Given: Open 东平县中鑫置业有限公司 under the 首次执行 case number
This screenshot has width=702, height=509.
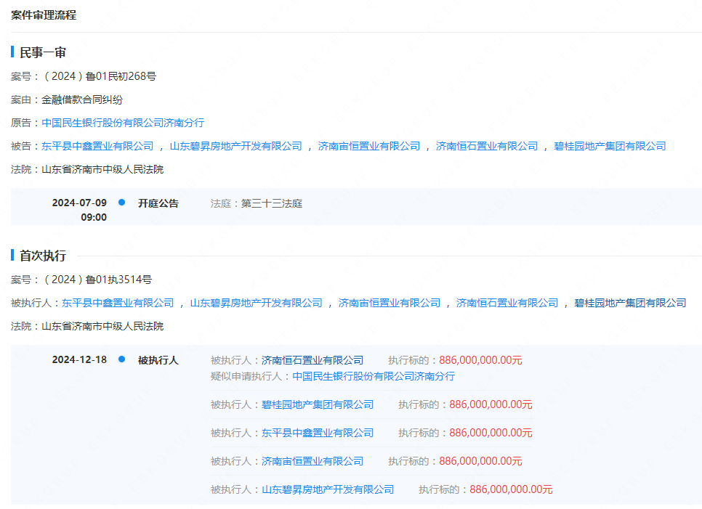Looking at the screenshot, I should click(118, 303).
